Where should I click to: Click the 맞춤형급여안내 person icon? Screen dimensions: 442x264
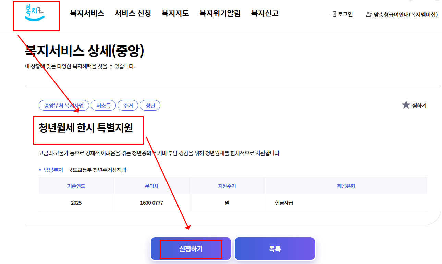pyautogui.click(x=369, y=14)
